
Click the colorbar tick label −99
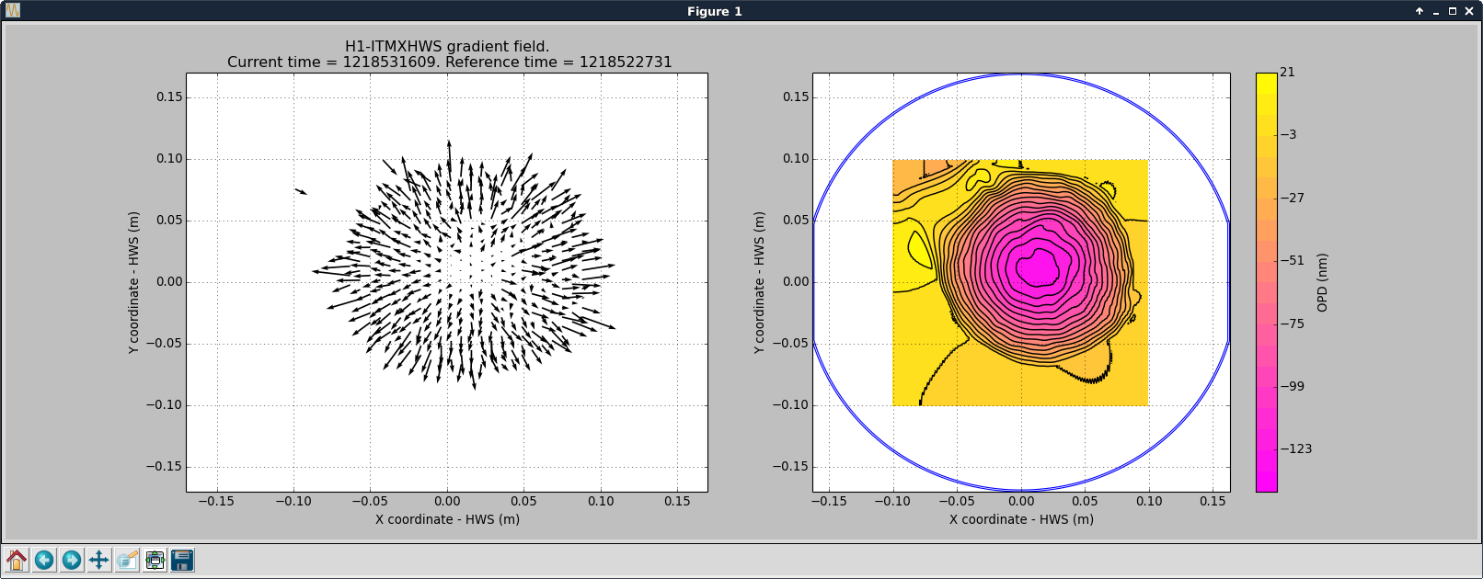pos(1292,386)
